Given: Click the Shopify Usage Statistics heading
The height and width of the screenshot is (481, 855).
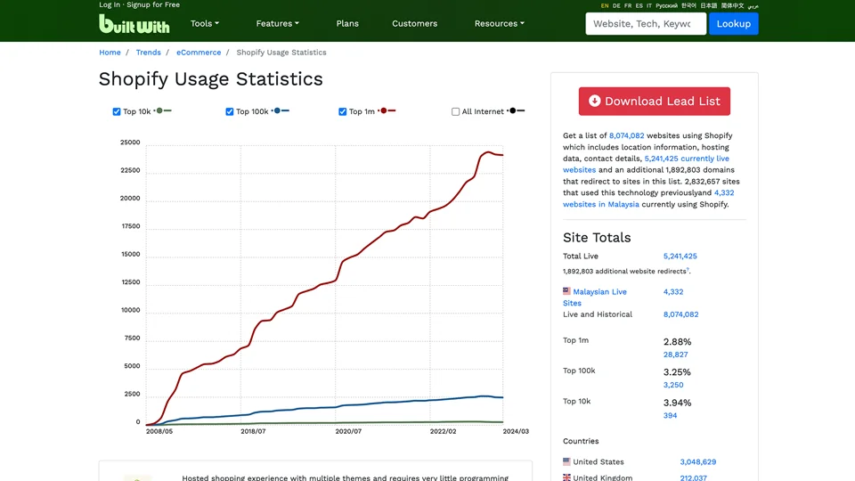Looking at the screenshot, I should point(210,79).
